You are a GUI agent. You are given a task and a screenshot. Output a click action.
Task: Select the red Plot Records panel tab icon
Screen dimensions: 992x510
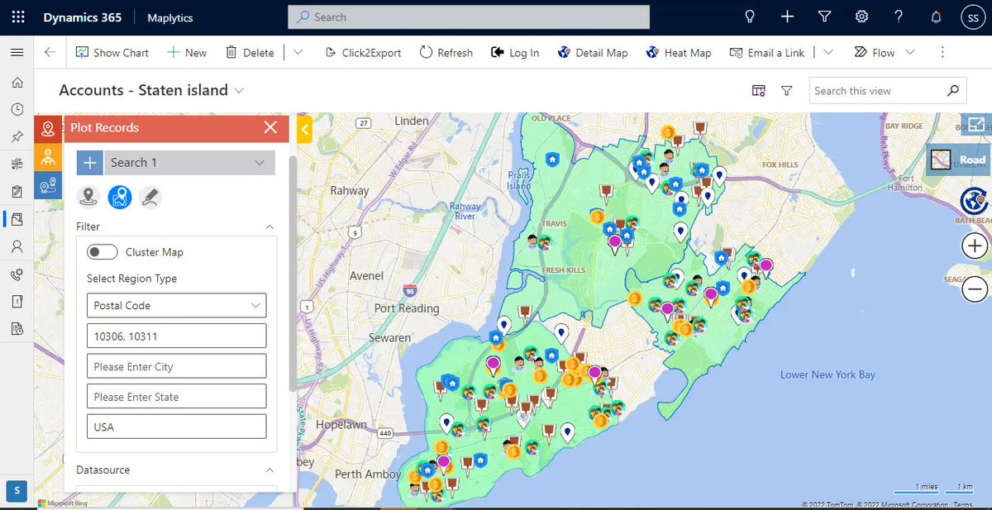pos(48,129)
